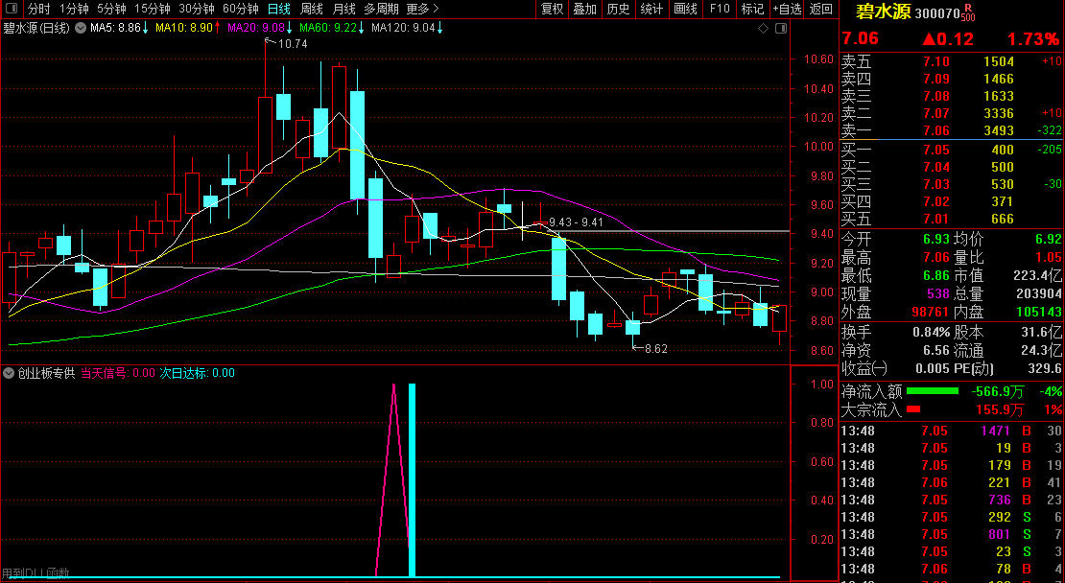Viewport: 1065px width, 583px height.
Task: Open the 历史 history view
Action: click(619, 10)
